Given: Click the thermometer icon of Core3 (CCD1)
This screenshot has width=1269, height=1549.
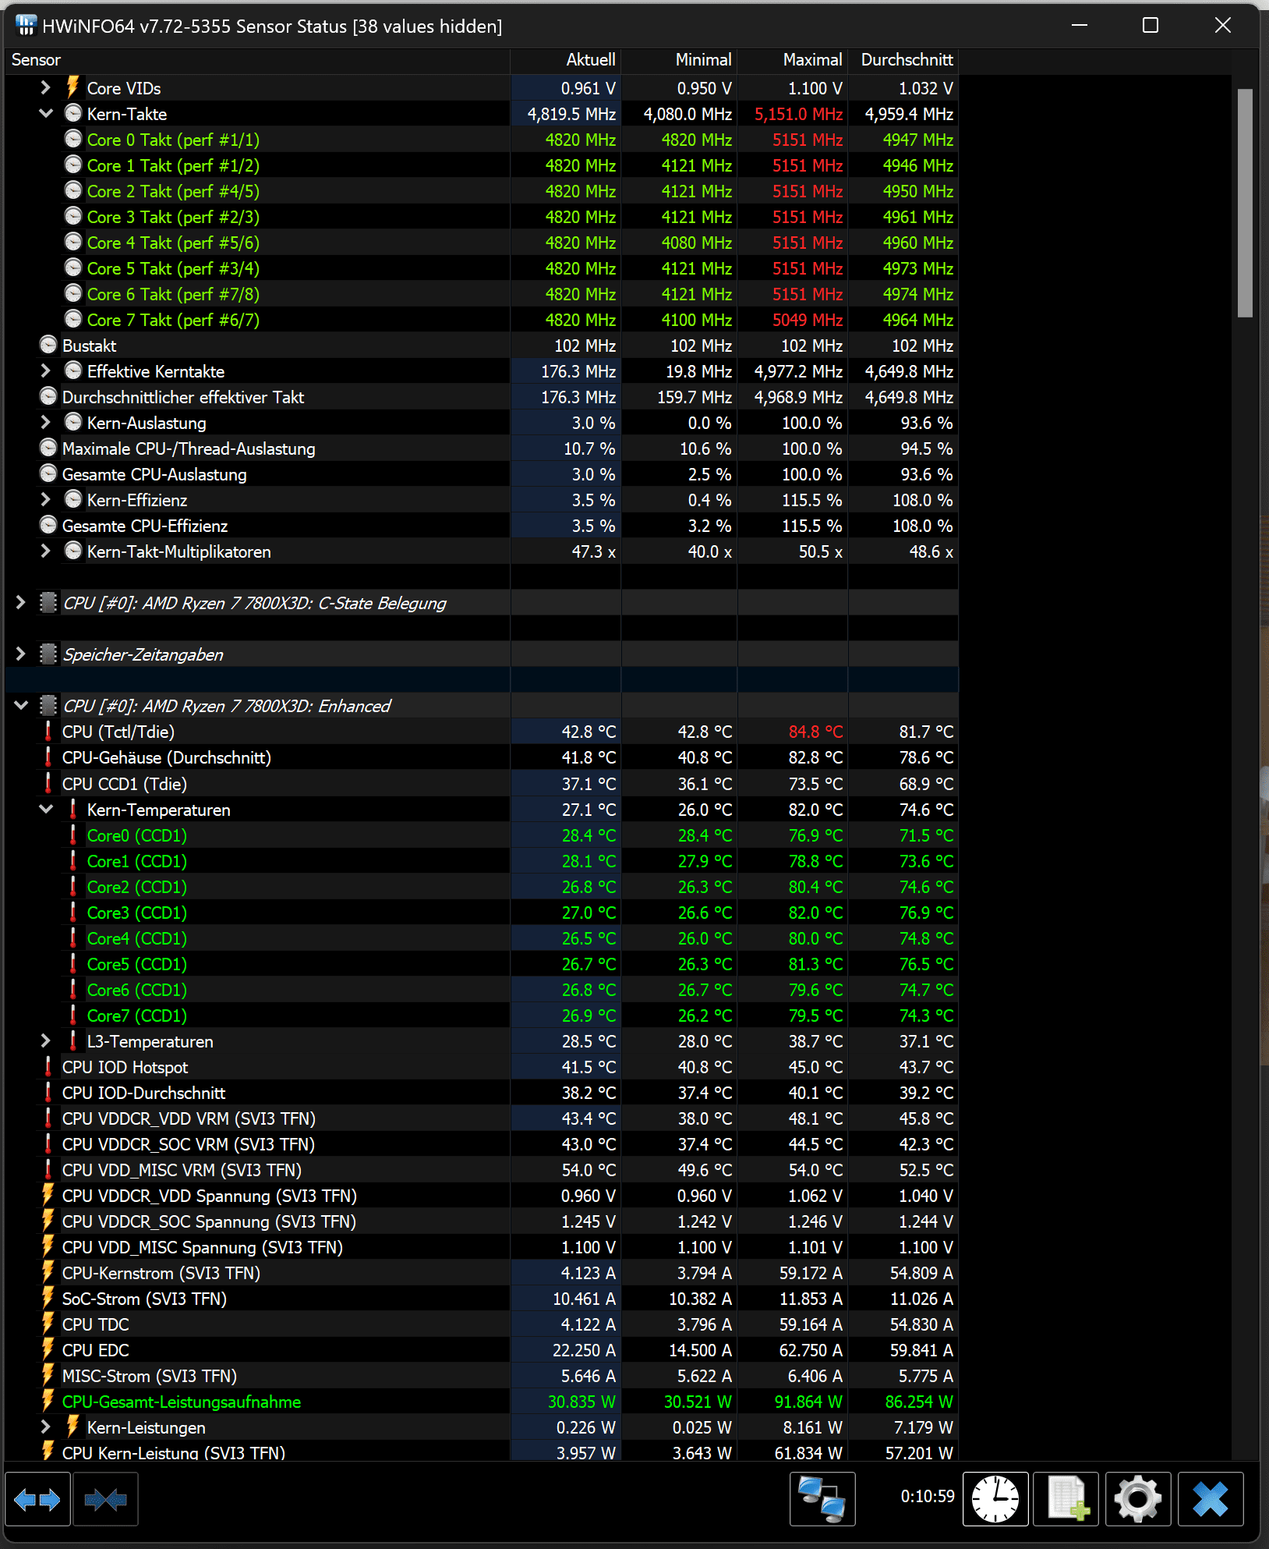Looking at the screenshot, I should [x=72, y=912].
